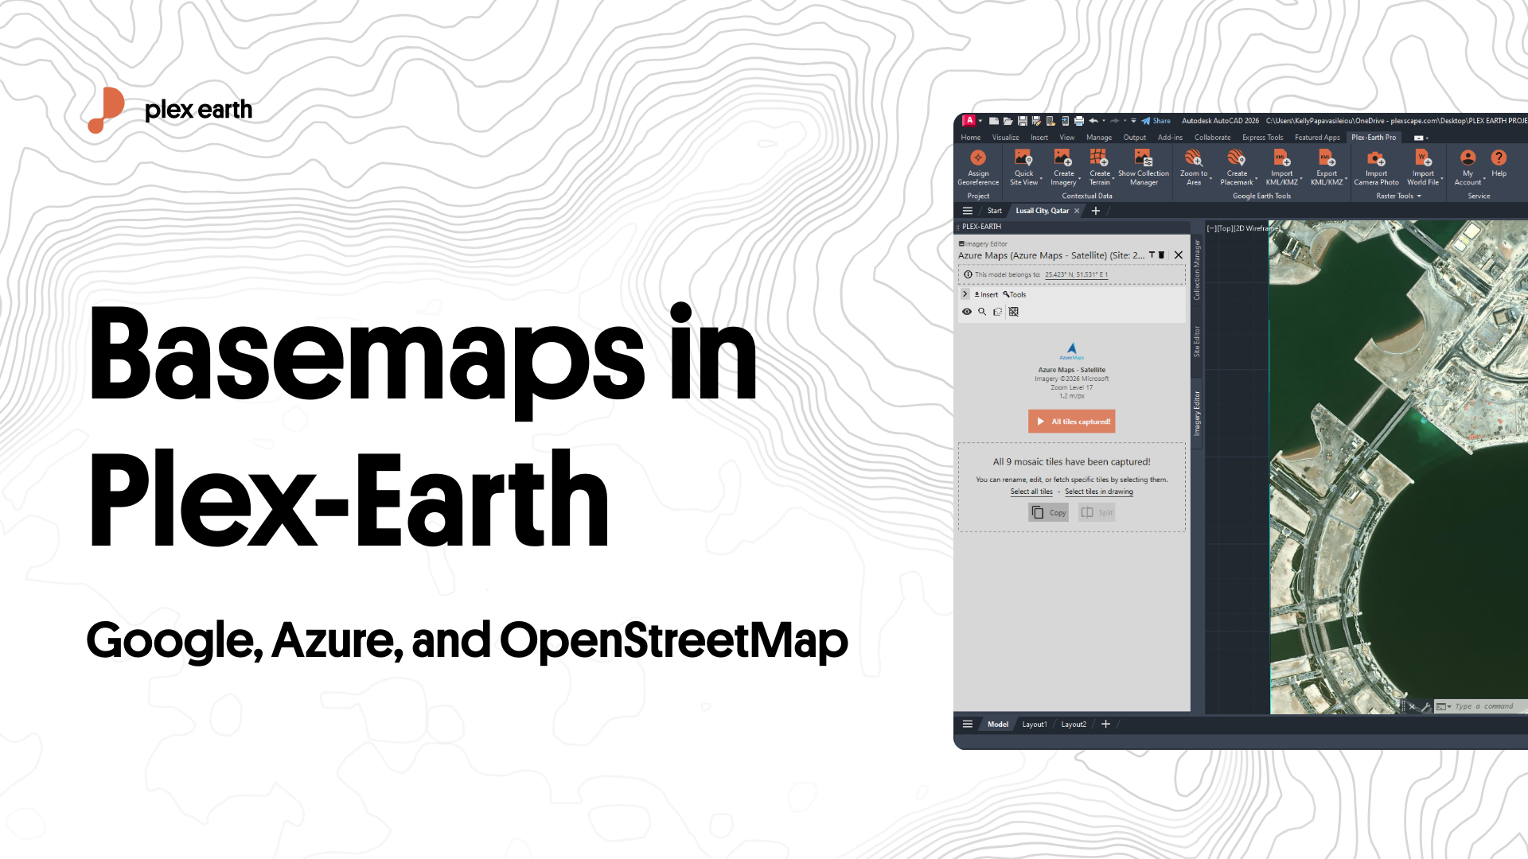Click the Select all tiles link
This screenshot has width=1528, height=859.
[x=1031, y=492]
